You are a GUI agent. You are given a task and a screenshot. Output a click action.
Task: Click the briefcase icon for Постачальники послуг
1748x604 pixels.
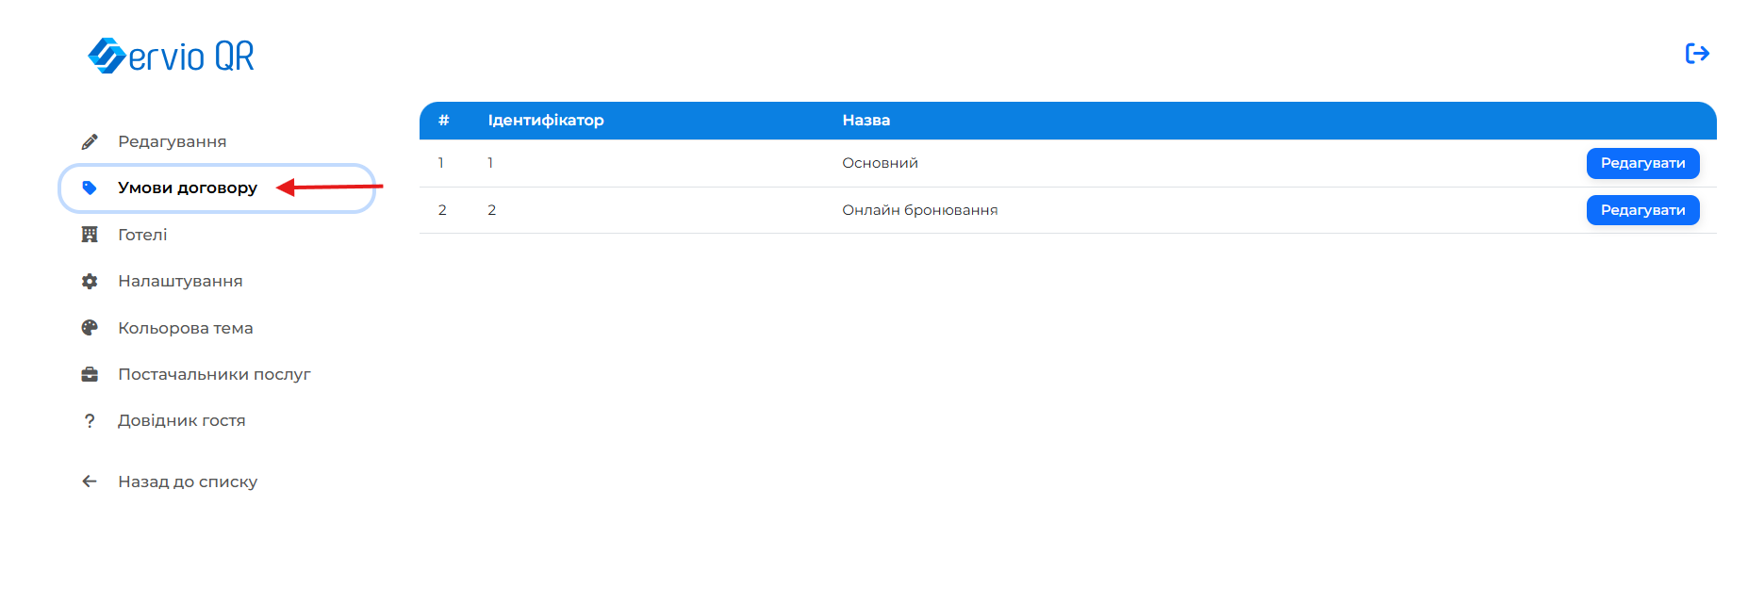click(90, 374)
